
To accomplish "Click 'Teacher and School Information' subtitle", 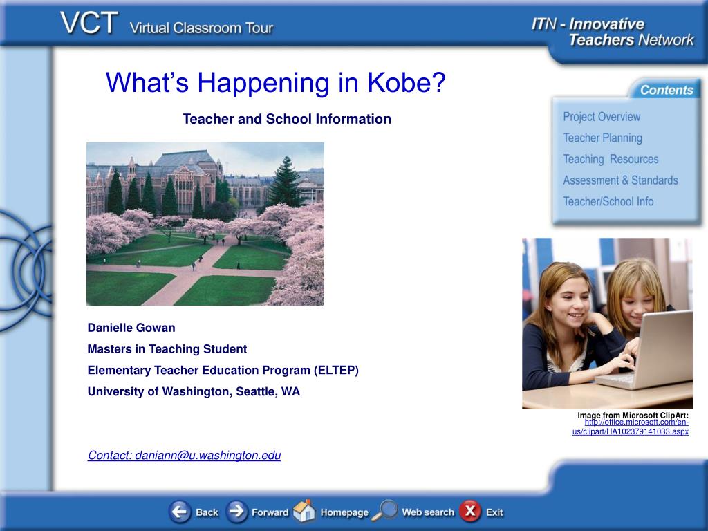I will point(287,119).
